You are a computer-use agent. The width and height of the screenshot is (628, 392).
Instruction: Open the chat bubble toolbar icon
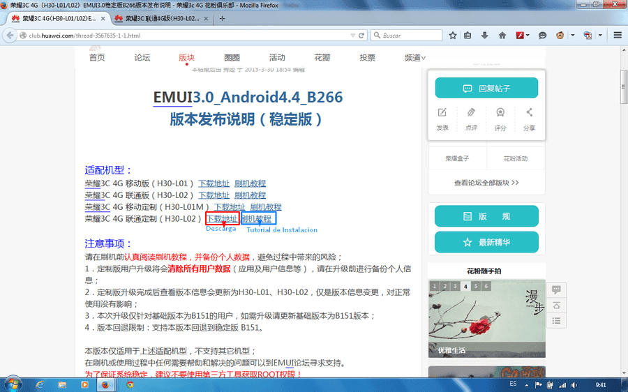click(x=542, y=36)
